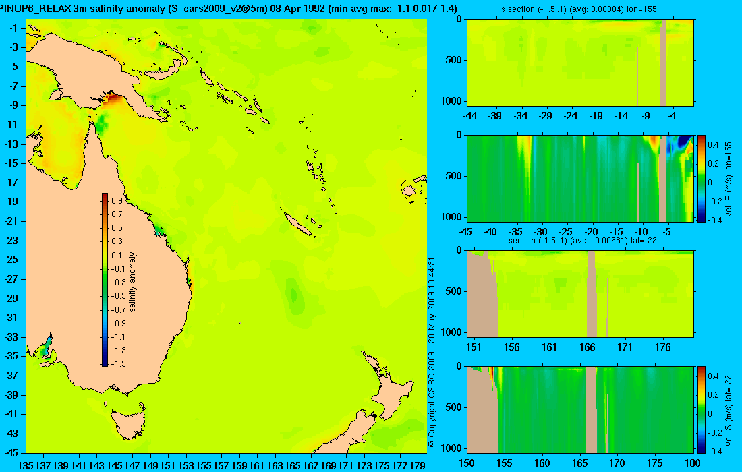Click the main salinity anomaly map title
The height and width of the screenshot is (472, 742).
click(x=229, y=9)
